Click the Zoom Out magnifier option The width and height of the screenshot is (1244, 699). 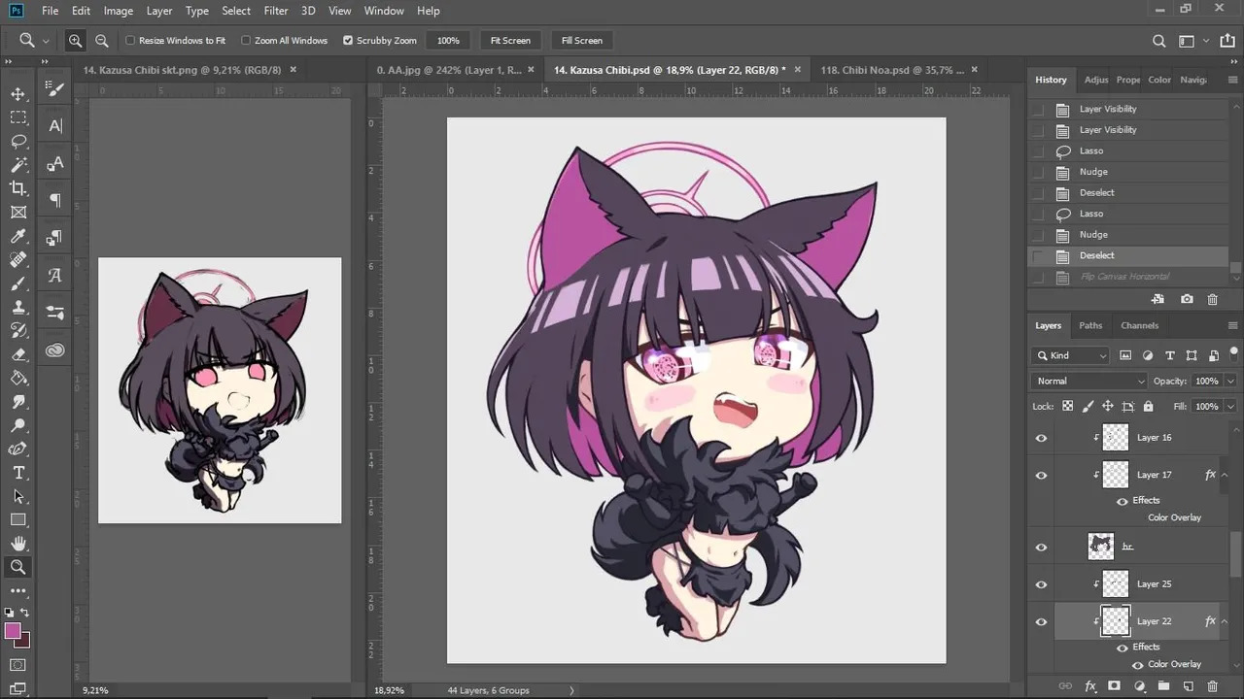[101, 41]
